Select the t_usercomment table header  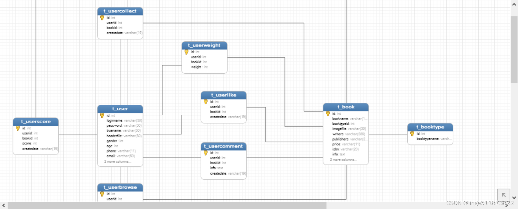(224, 146)
